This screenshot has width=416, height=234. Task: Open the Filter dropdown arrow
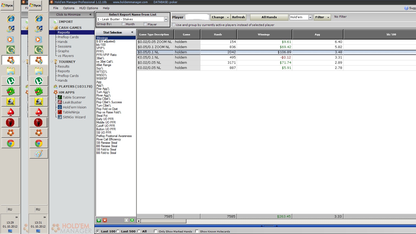tap(328, 17)
